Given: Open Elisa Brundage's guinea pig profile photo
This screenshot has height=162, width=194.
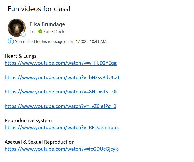Looking at the screenshot, I should (x=17, y=28).
